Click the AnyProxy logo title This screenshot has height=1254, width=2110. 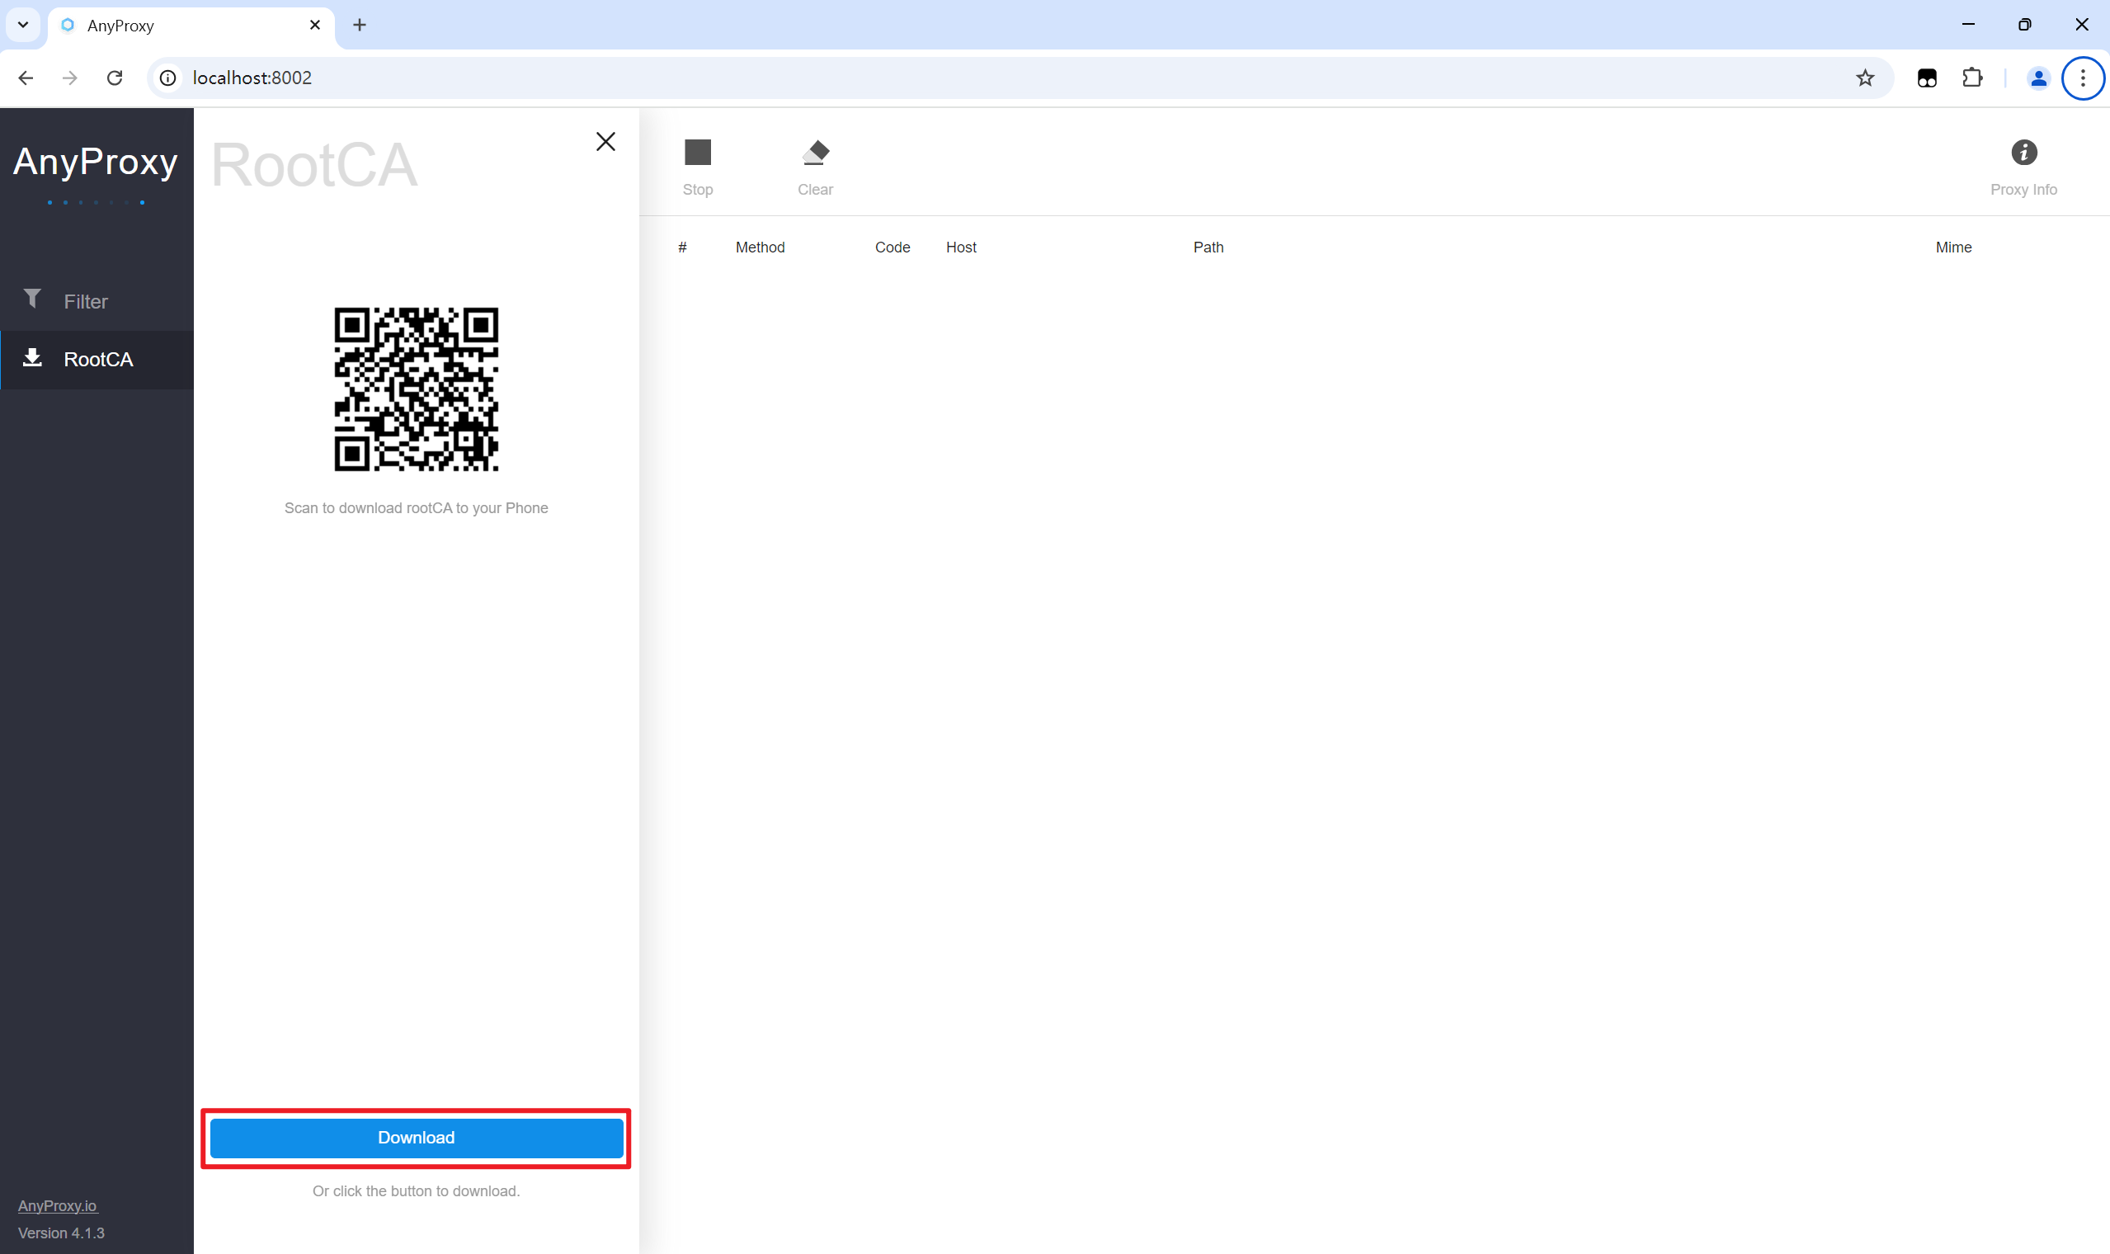point(96,161)
